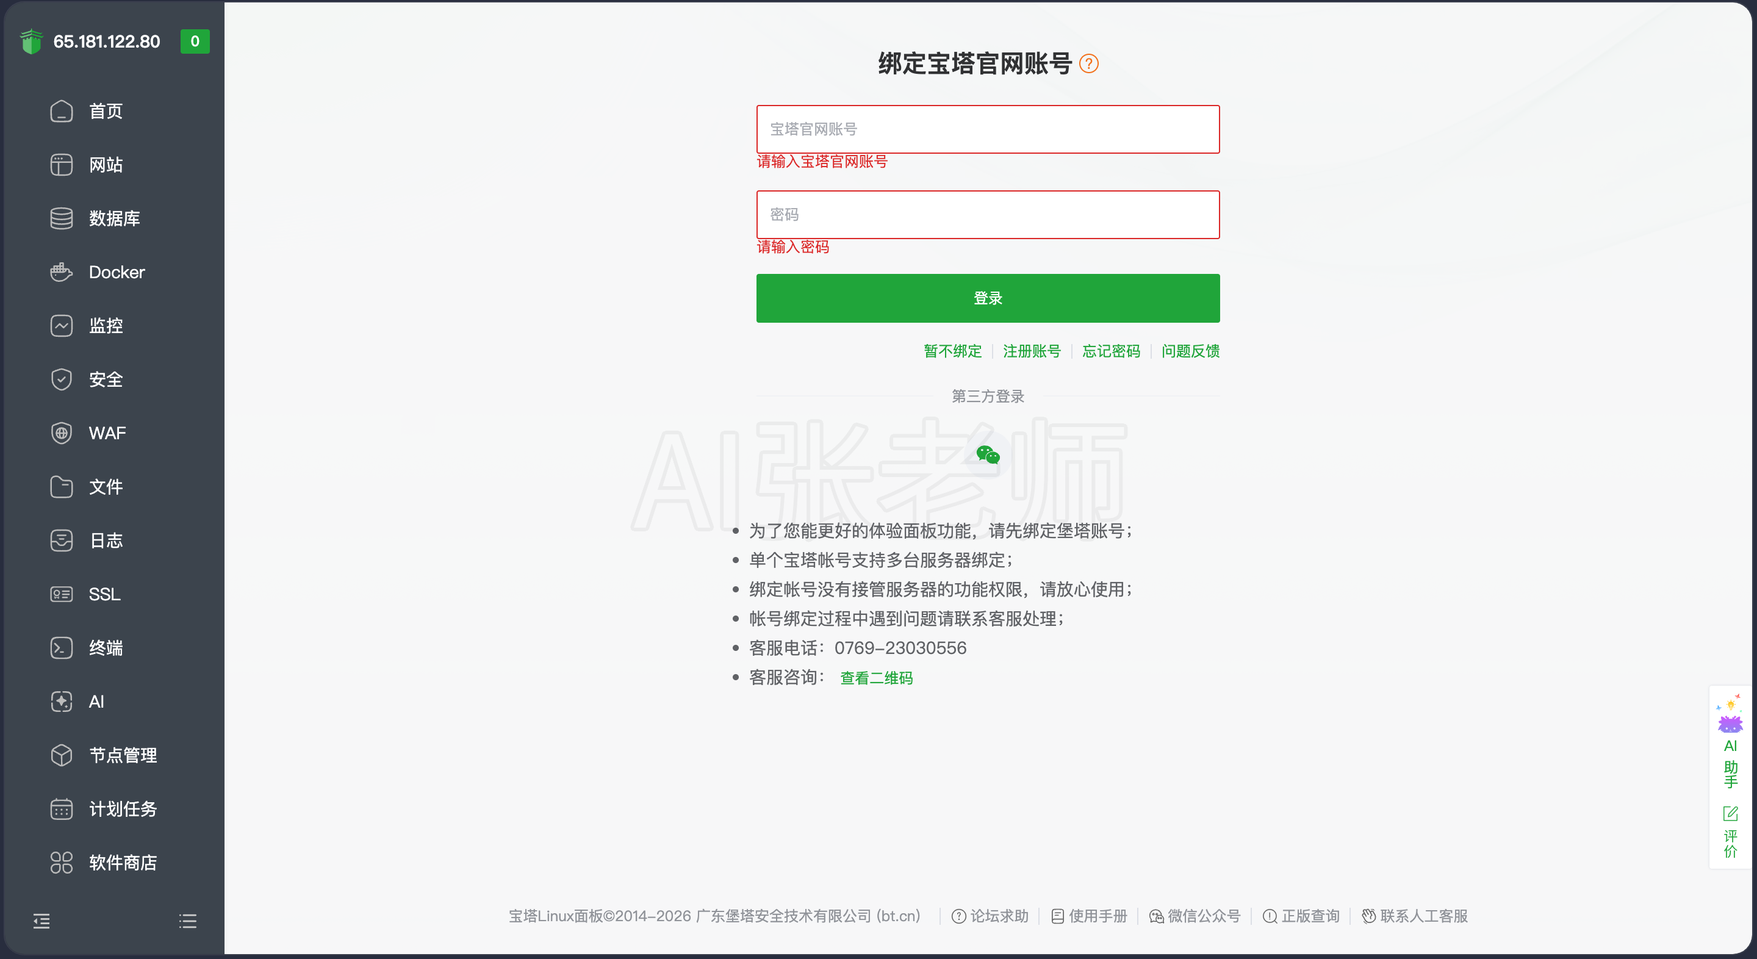Click the orange help question-mark icon
Viewport: 1757px width, 959px height.
1089,63
